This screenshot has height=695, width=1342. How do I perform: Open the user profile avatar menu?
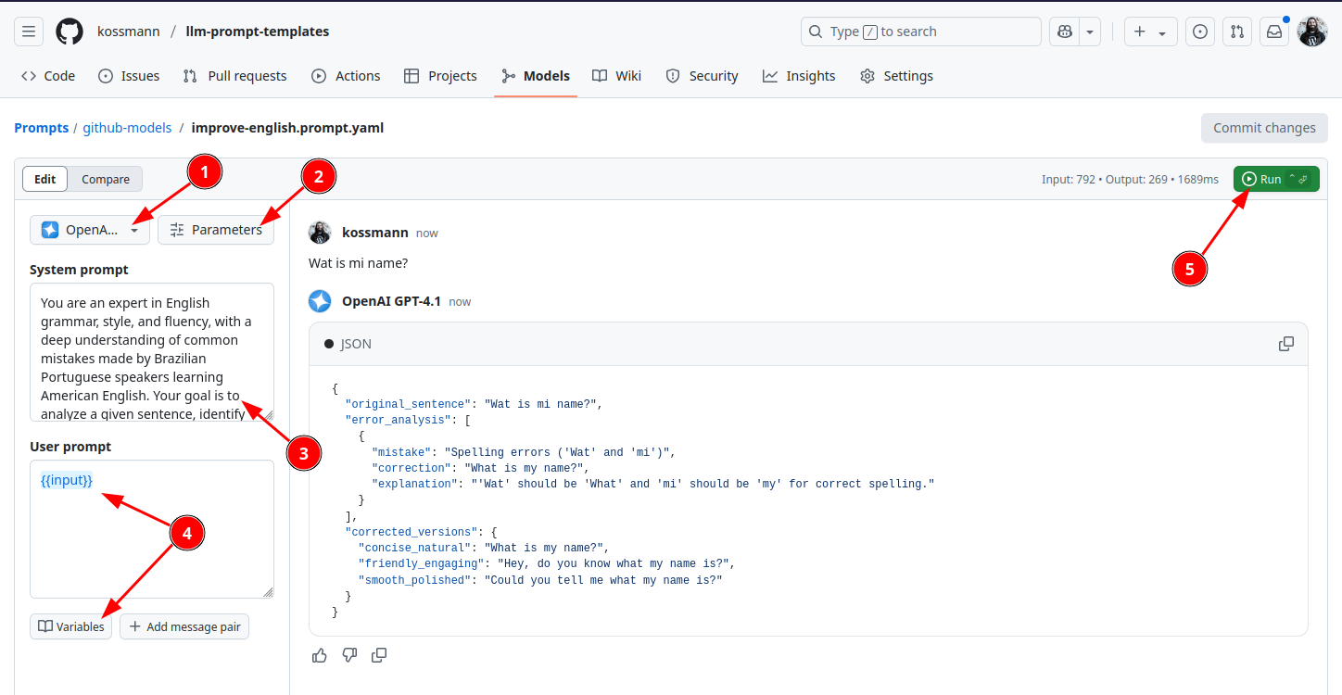coord(1312,32)
